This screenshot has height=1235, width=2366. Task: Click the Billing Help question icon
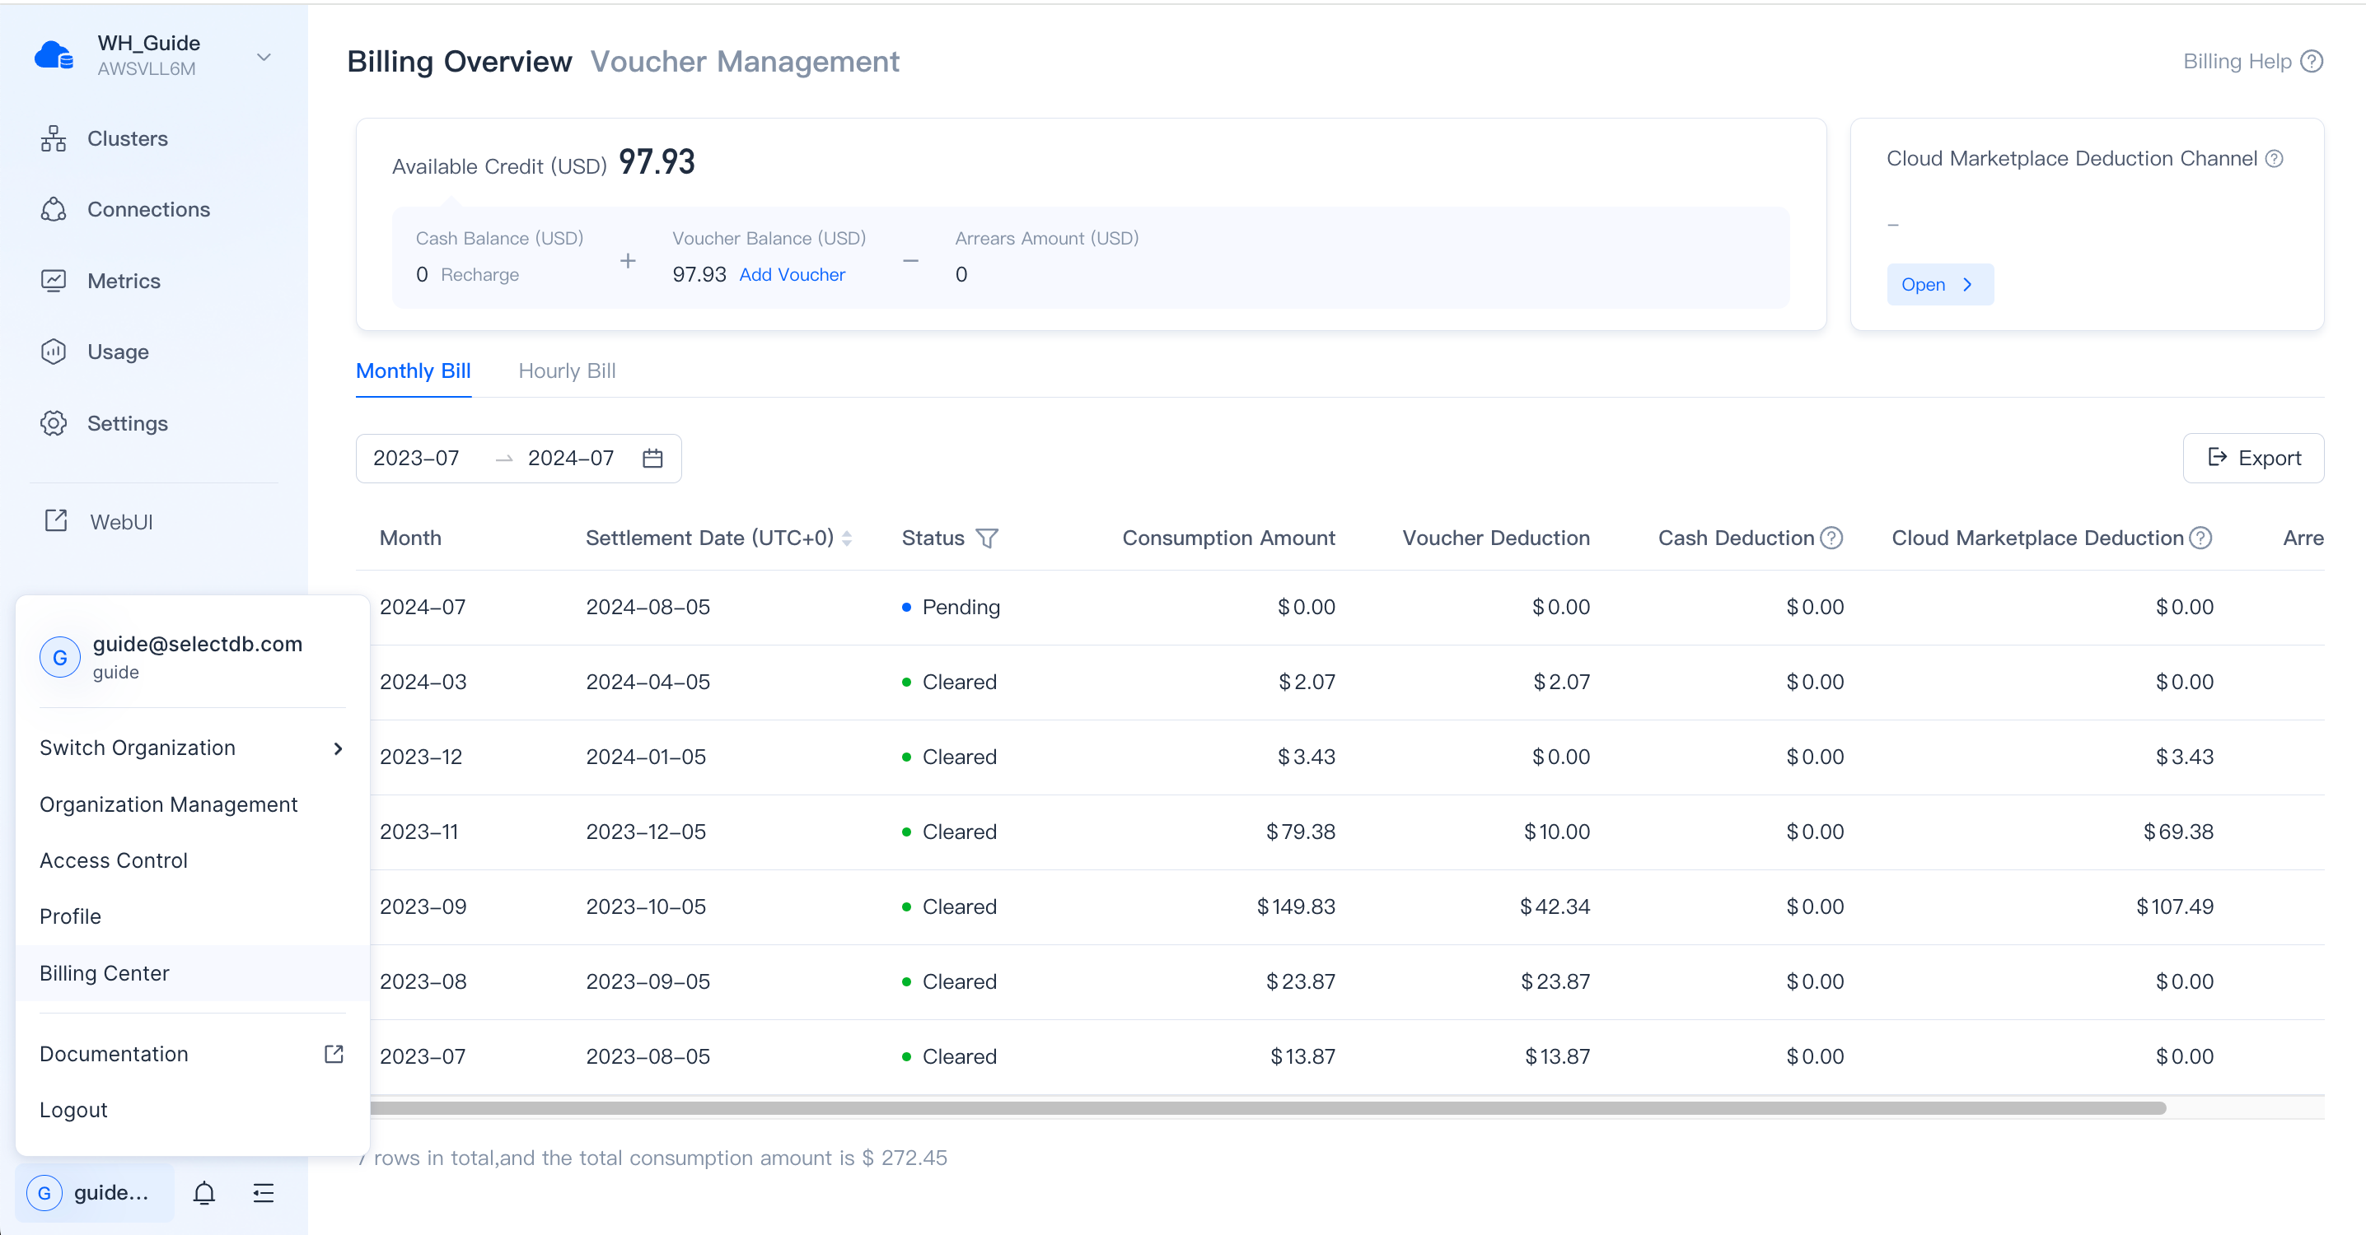click(2312, 62)
